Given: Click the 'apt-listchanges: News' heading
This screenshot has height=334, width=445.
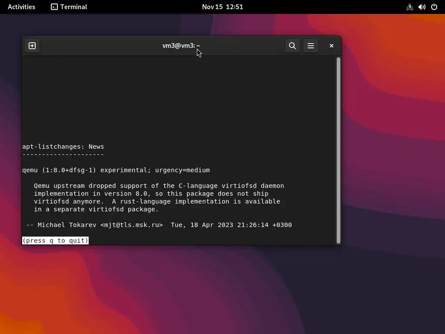Looking at the screenshot, I should coord(63,147).
